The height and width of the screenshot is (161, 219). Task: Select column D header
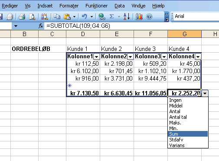click(x=83, y=34)
